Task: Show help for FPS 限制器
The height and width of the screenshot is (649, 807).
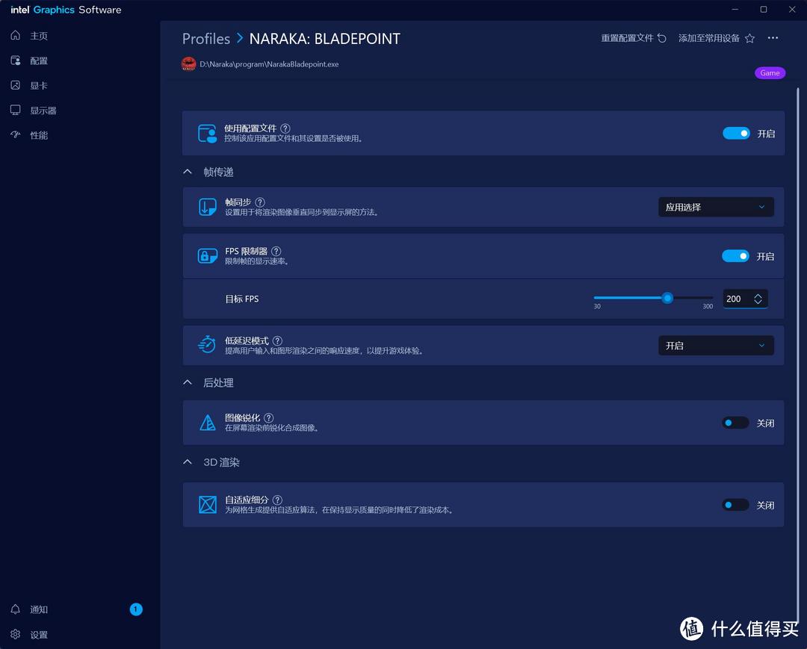Action: (276, 251)
